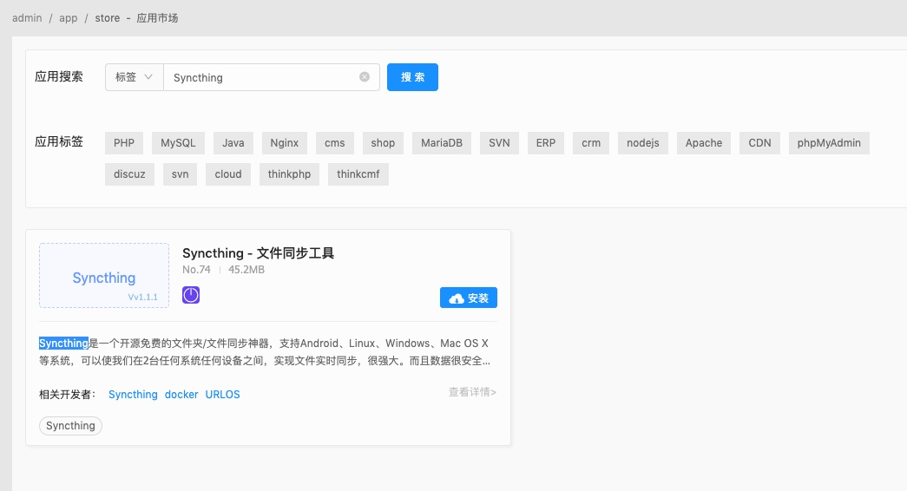Screen dimensions: 907x491
Task: Open the URLOS developer link
Action: 223,395
